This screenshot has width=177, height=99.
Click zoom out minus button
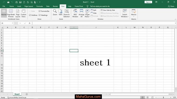tap(156, 97)
